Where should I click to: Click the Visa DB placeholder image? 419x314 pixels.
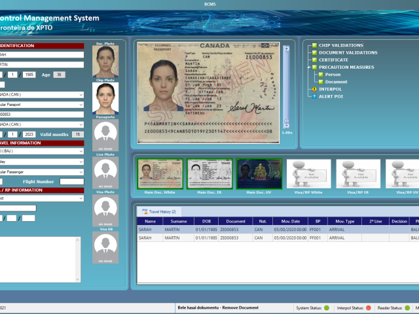click(105, 247)
